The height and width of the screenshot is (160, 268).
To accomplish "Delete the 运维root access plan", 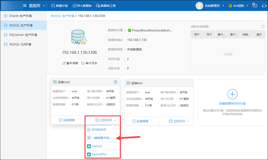I will point(115,82).
